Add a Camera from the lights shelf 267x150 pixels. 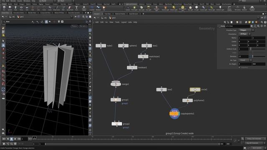pyautogui.click(x=128, y=8)
